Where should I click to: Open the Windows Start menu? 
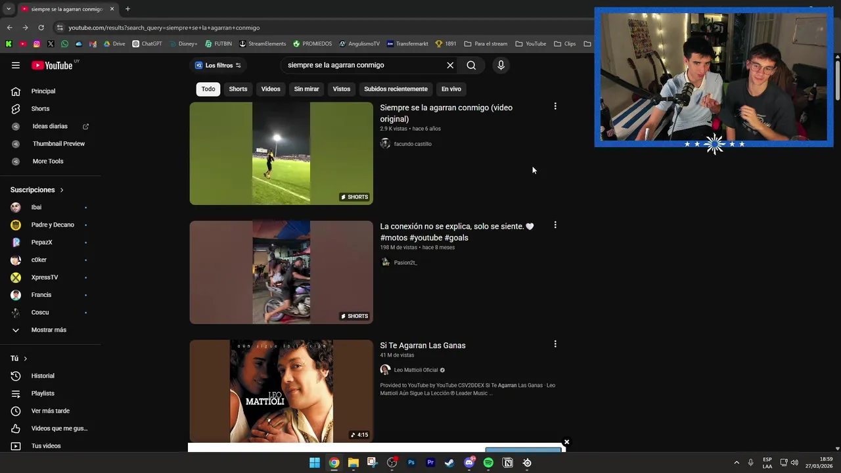(315, 462)
